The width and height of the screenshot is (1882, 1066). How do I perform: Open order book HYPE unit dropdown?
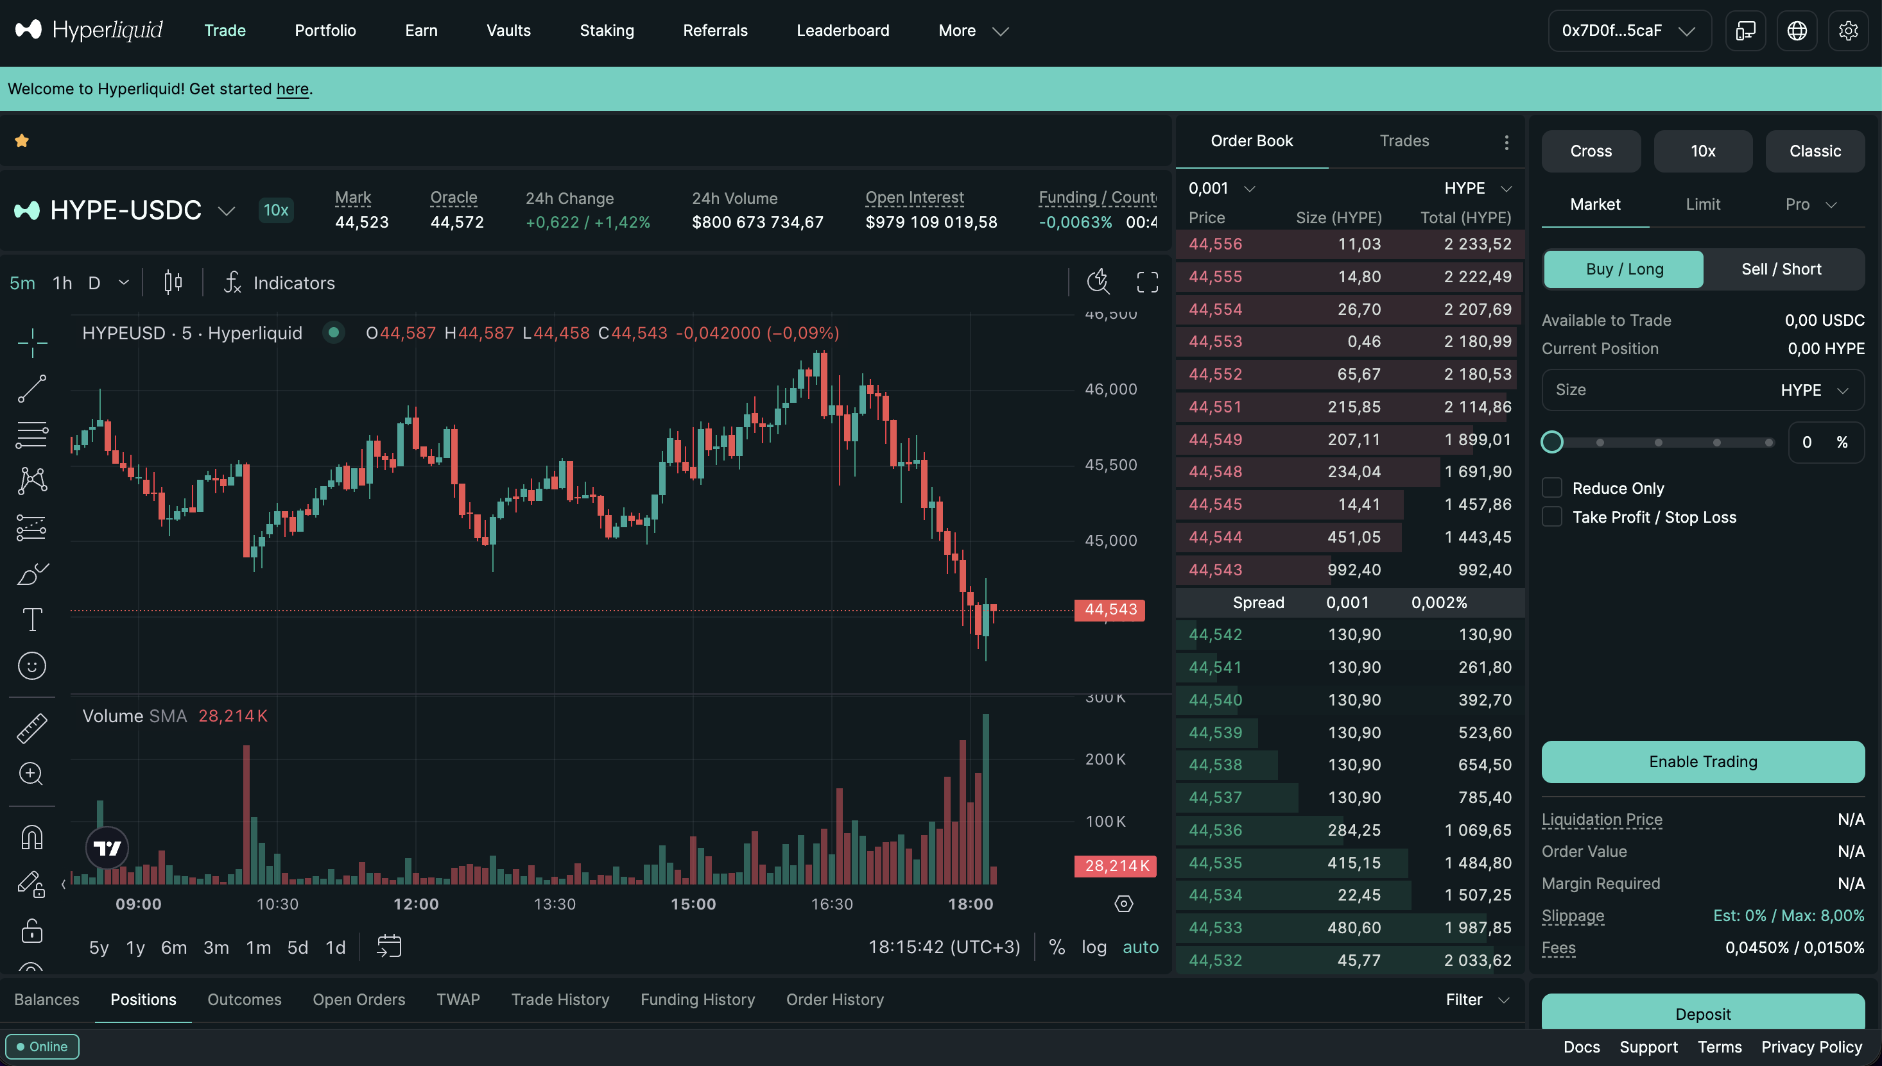coord(1477,188)
